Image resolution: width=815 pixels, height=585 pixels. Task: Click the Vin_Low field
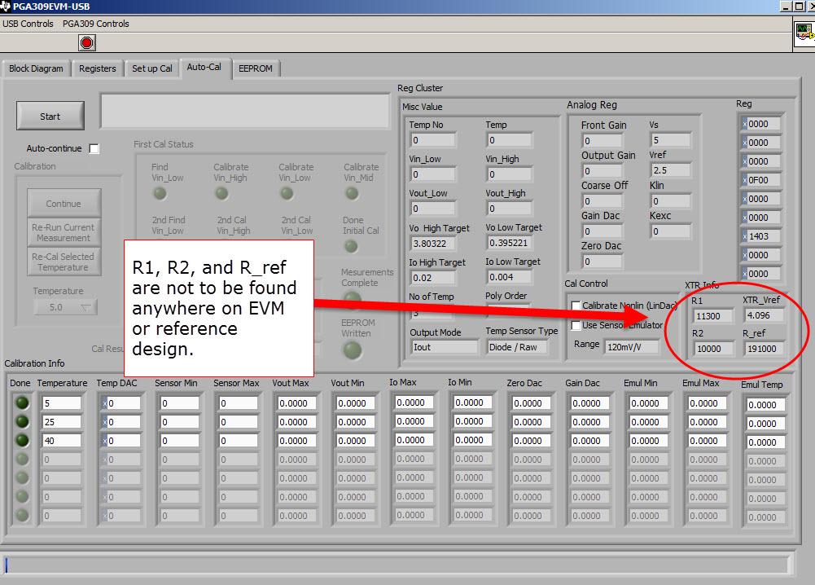(433, 174)
